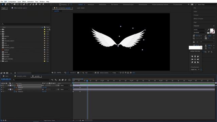Expand folder 3 in Project panel
Screen dimensions: 217x122
(x=1, y=34)
